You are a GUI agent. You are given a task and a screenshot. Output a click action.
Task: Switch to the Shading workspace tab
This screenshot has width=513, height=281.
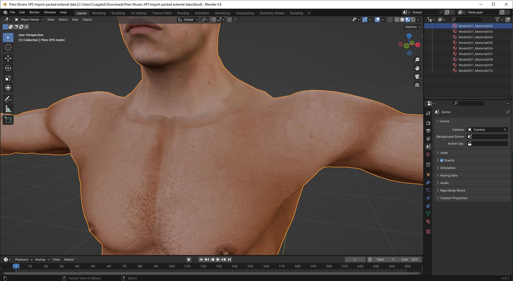(x=183, y=13)
